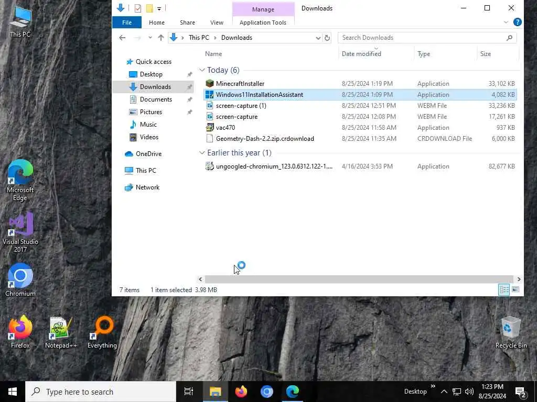The height and width of the screenshot is (402, 537).
Task: Select This PC desktop icon
Action: [20, 21]
